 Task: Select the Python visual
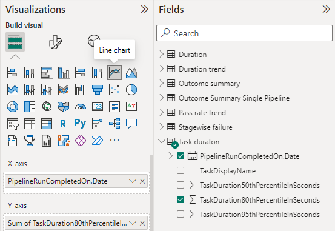(81, 124)
